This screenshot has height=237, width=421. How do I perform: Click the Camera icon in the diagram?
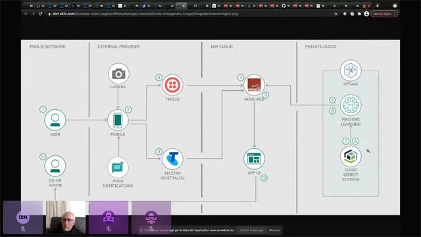click(118, 74)
